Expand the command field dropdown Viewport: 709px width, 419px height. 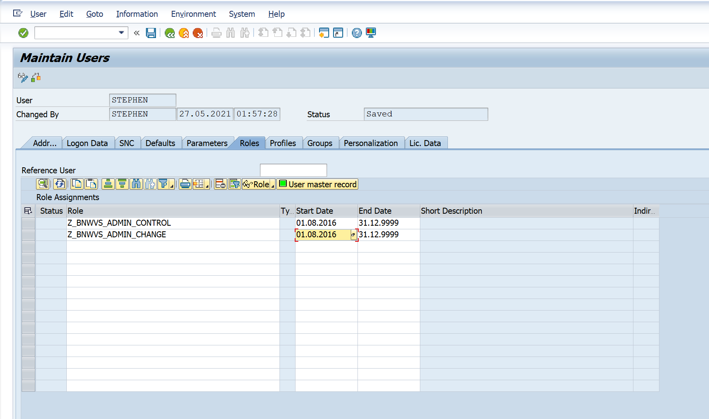(121, 33)
